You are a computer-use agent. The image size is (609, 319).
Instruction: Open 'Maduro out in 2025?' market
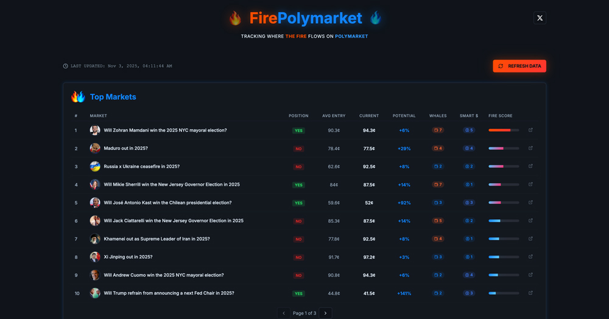[x=125, y=149]
